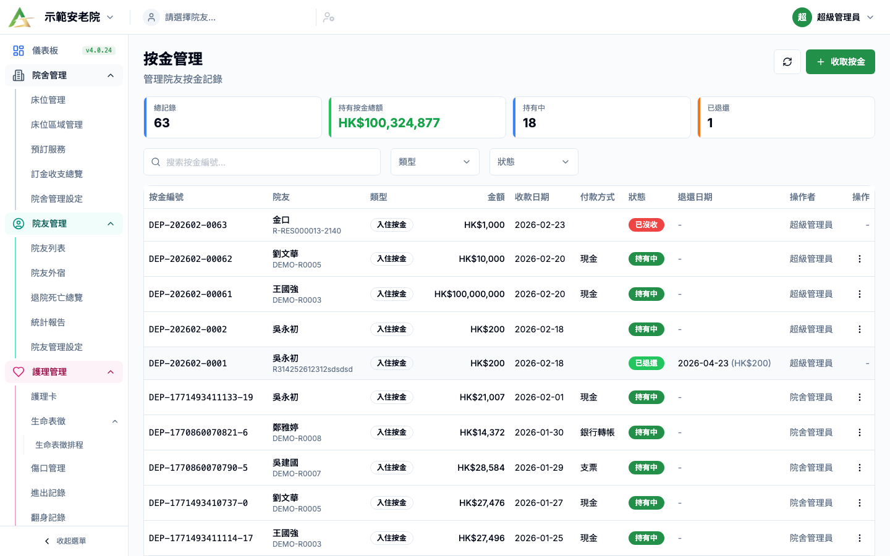
Task: Click the building icon for 院舍管理
Action: pos(19,75)
